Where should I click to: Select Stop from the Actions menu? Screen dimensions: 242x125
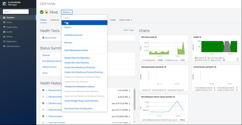pyautogui.click(x=84, y=23)
